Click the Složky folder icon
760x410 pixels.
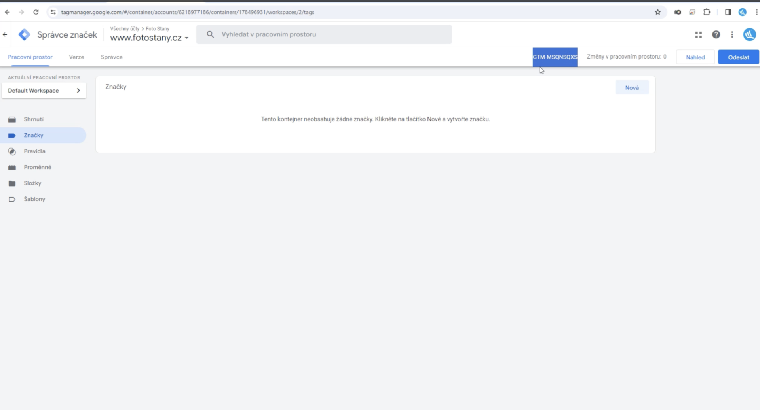[x=12, y=183]
